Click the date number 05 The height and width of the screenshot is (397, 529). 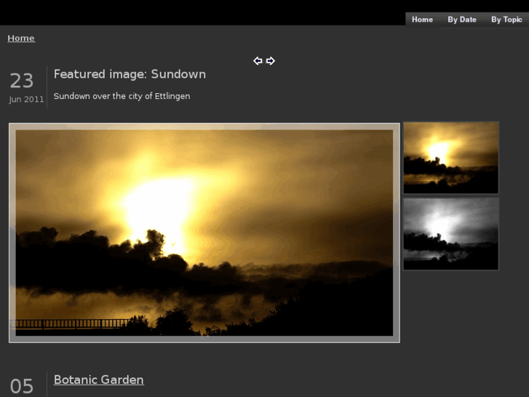(22, 386)
